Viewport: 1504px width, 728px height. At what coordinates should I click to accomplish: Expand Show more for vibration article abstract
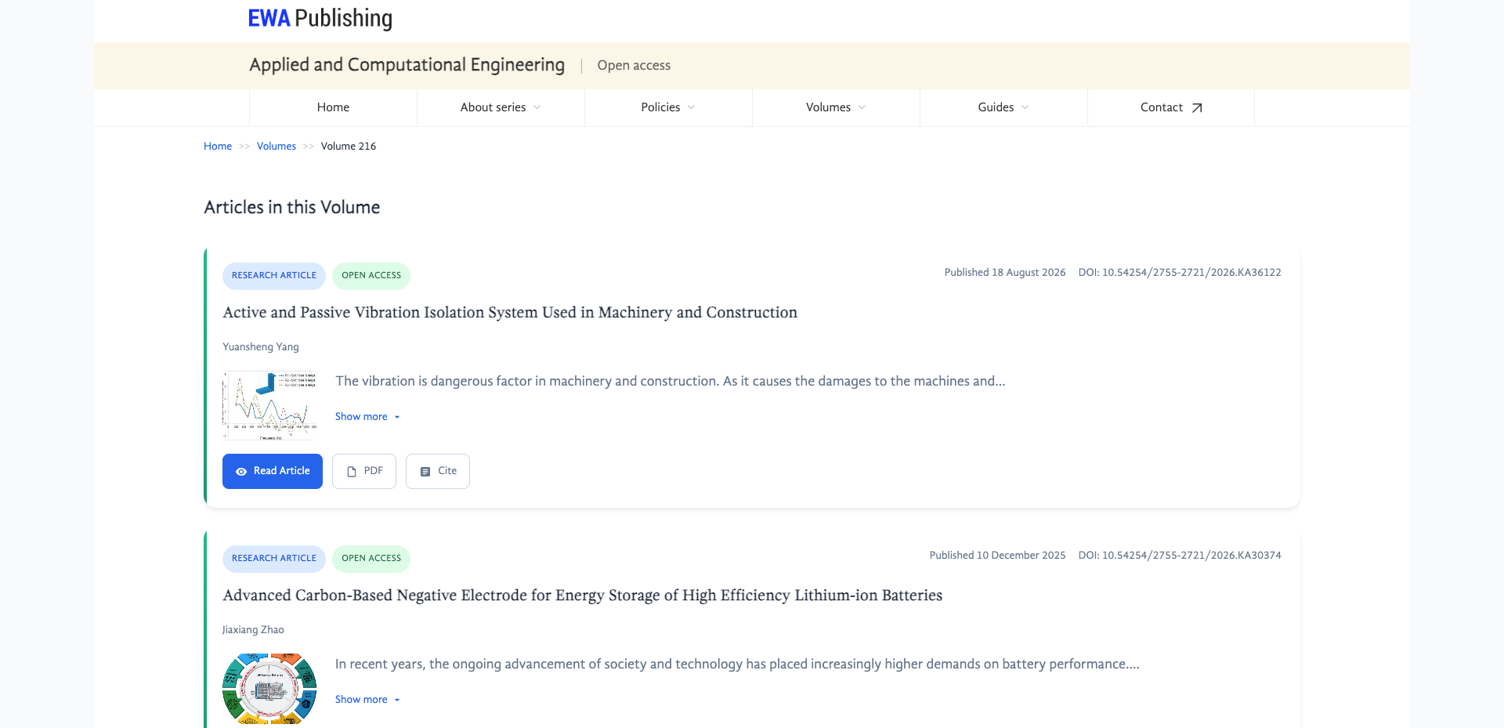click(367, 417)
